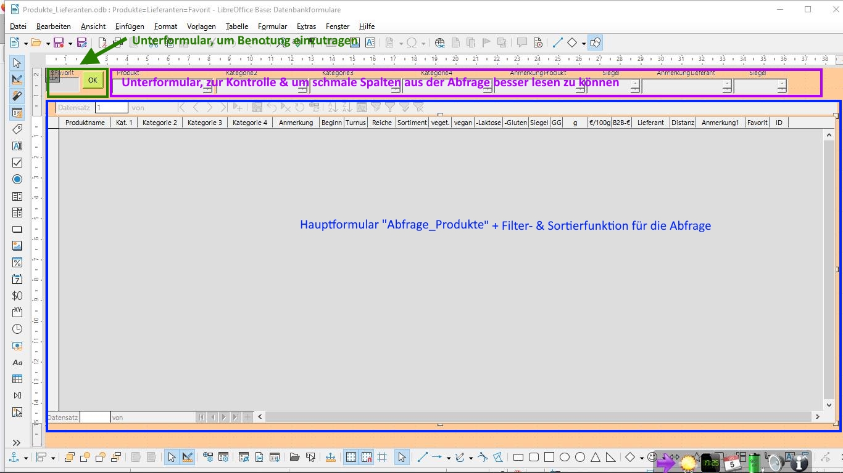The image size is (843, 473).
Task: Open the Form Navigator from the bottom toolbar
Action: [243, 457]
